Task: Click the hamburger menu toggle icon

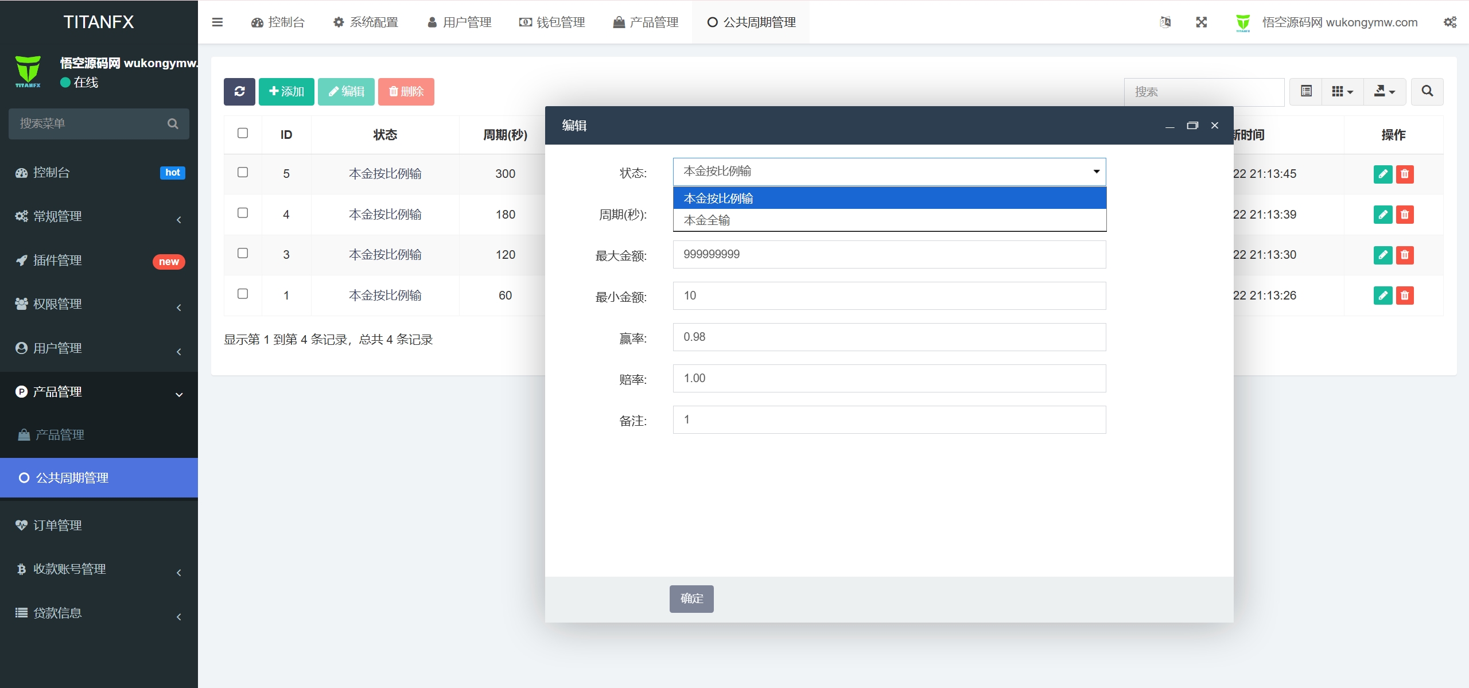Action: coord(217,22)
